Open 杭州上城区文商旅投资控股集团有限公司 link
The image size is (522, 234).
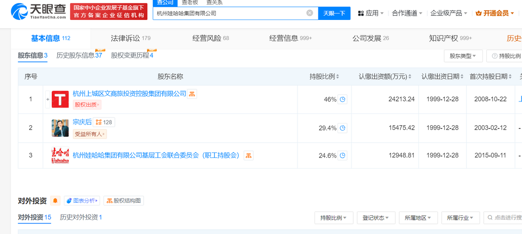(129, 94)
